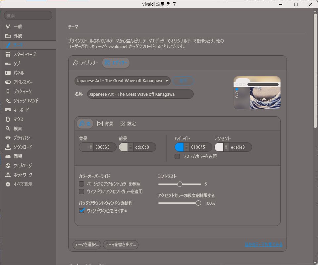This screenshot has height=265, width=318.
Task: Open the 一般 settings icon in sidebar
Action: (8, 26)
